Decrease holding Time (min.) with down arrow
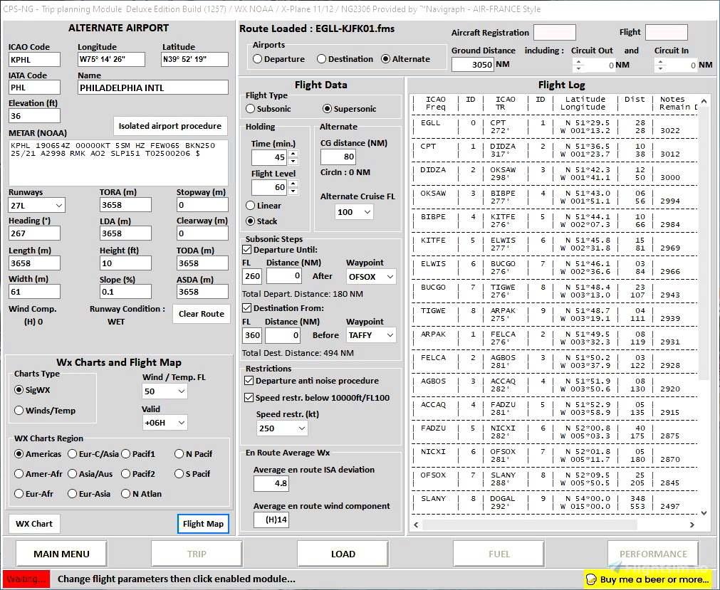 [293, 161]
